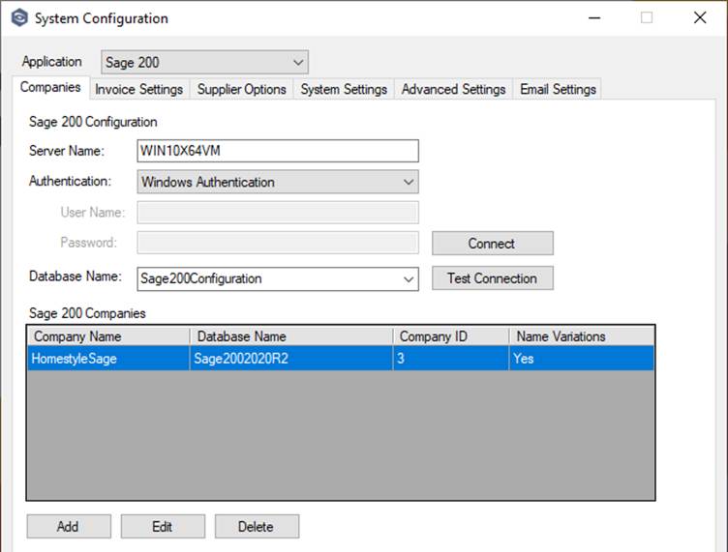728x552 pixels.
Task: Open the Application dropdown showing Sage 200
Action: click(204, 62)
